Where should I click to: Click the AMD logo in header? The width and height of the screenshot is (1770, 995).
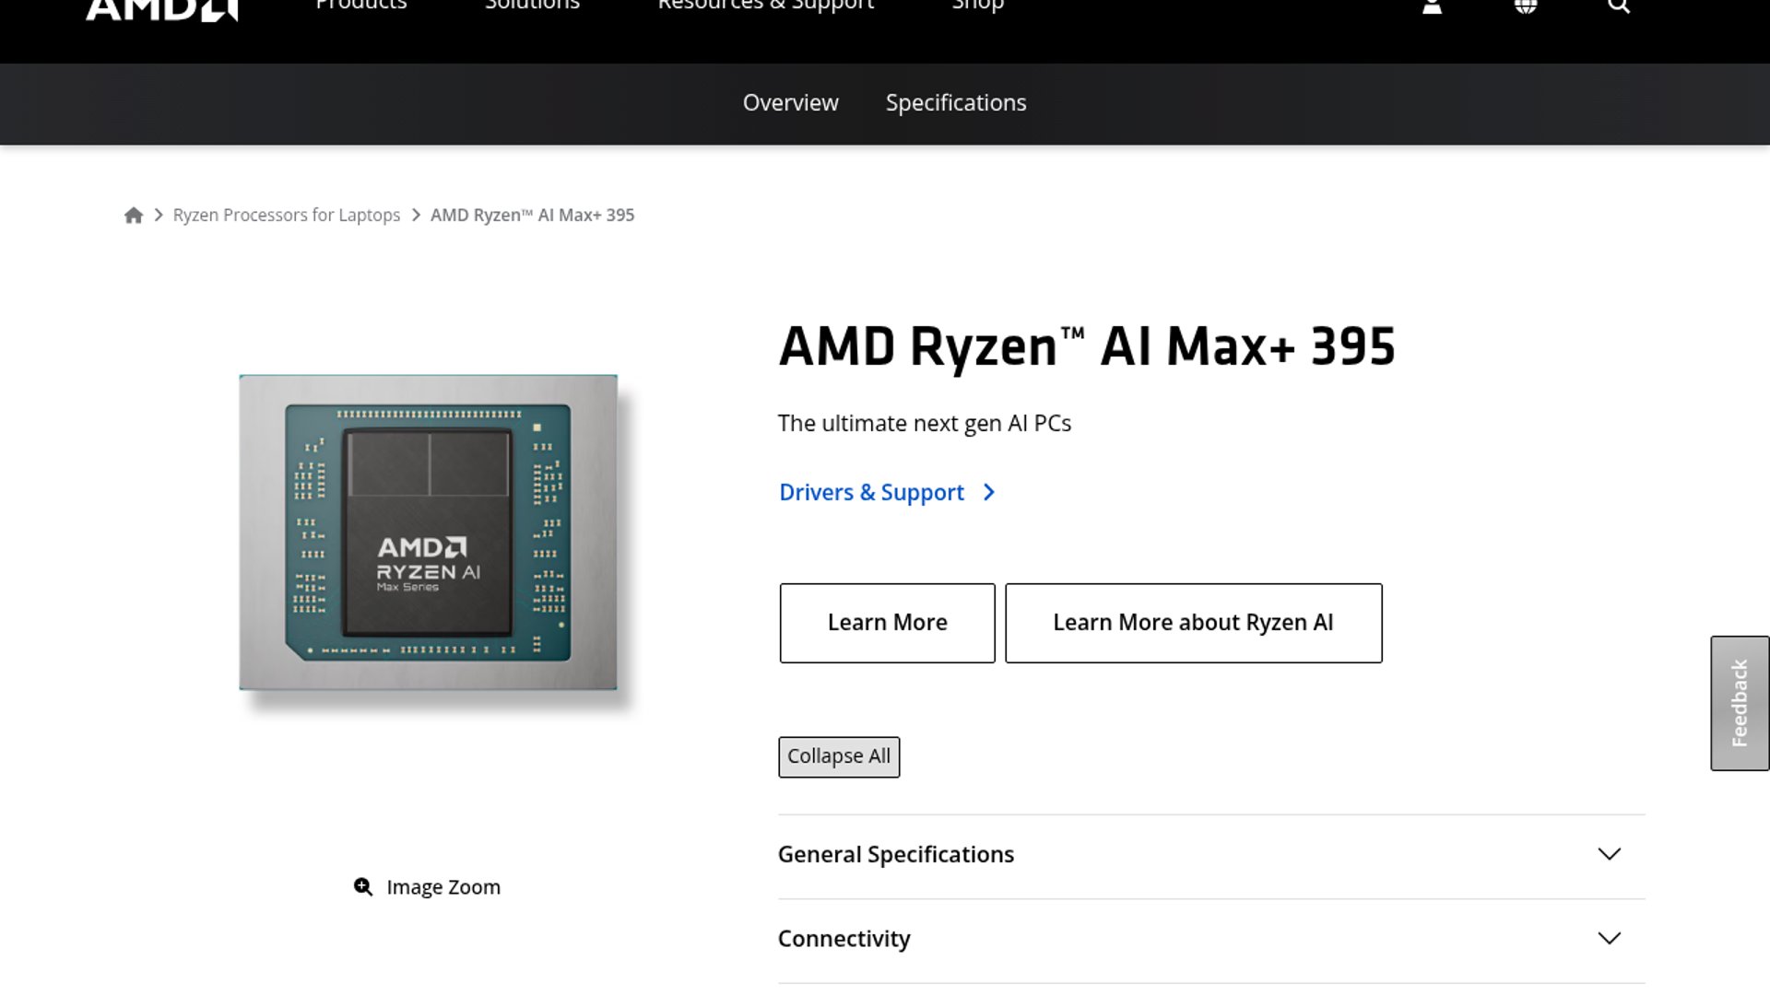click(x=161, y=9)
